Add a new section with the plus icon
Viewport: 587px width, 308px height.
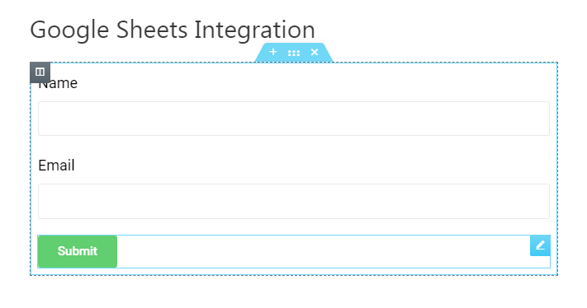(x=273, y=52)
